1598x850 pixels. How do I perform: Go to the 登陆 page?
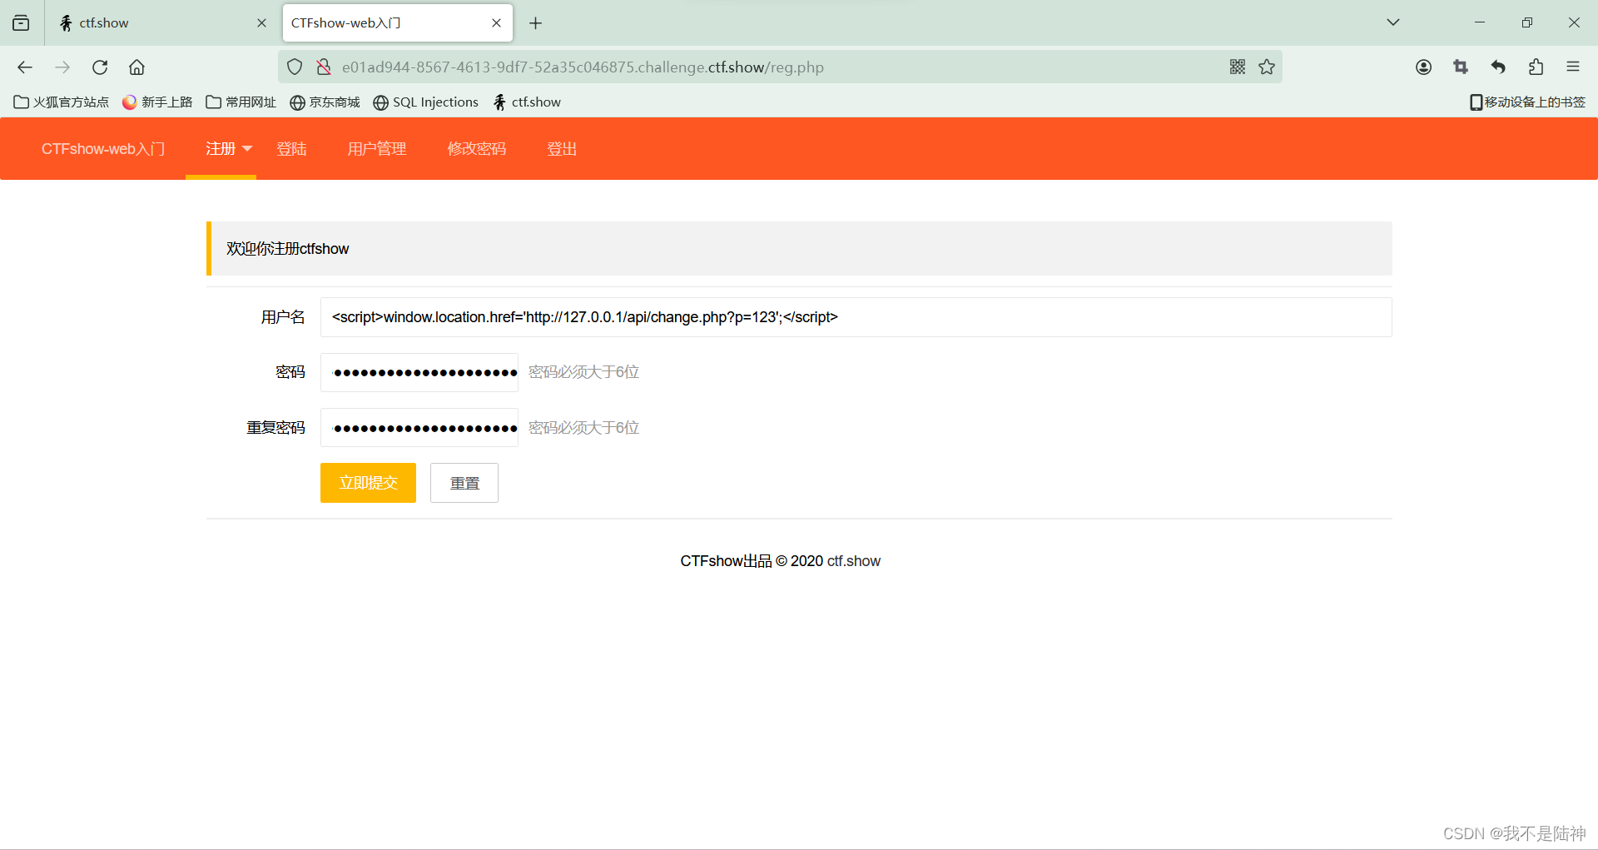pos(292,149)
